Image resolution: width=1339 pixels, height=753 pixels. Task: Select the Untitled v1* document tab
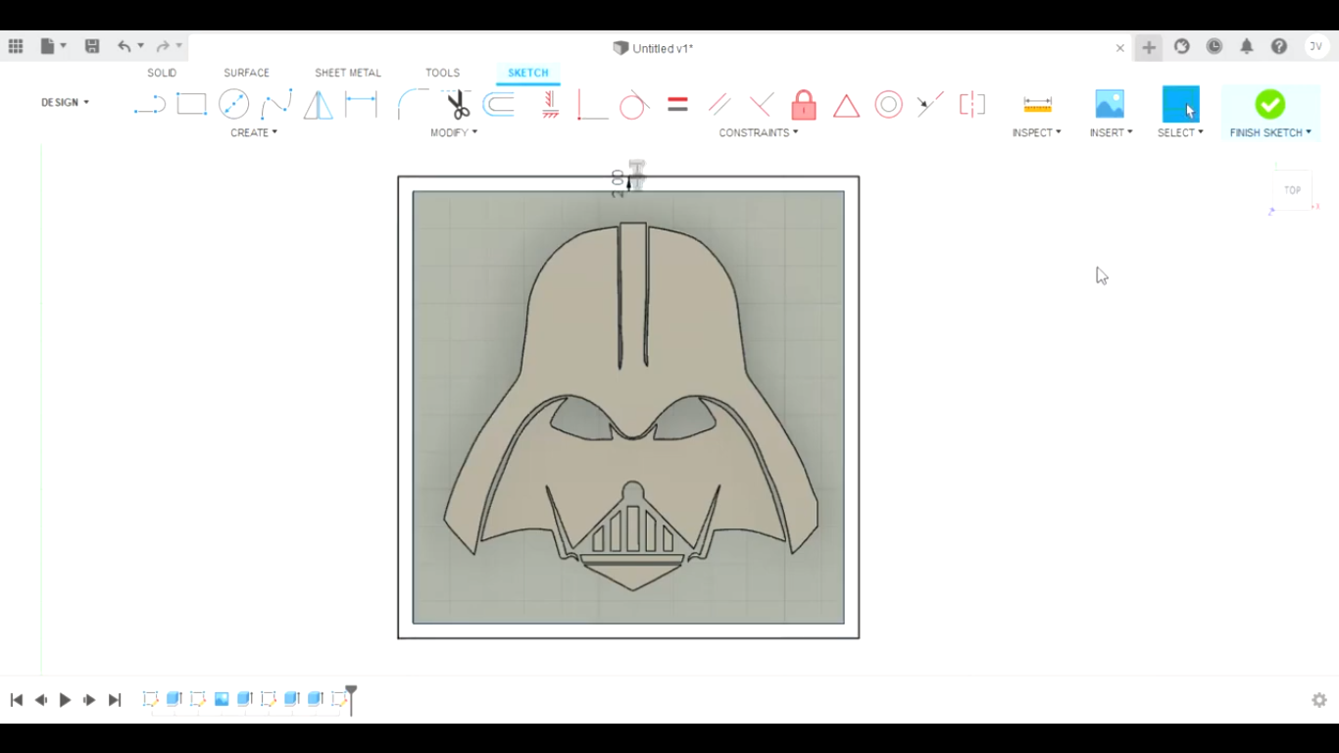click(653, 48)
